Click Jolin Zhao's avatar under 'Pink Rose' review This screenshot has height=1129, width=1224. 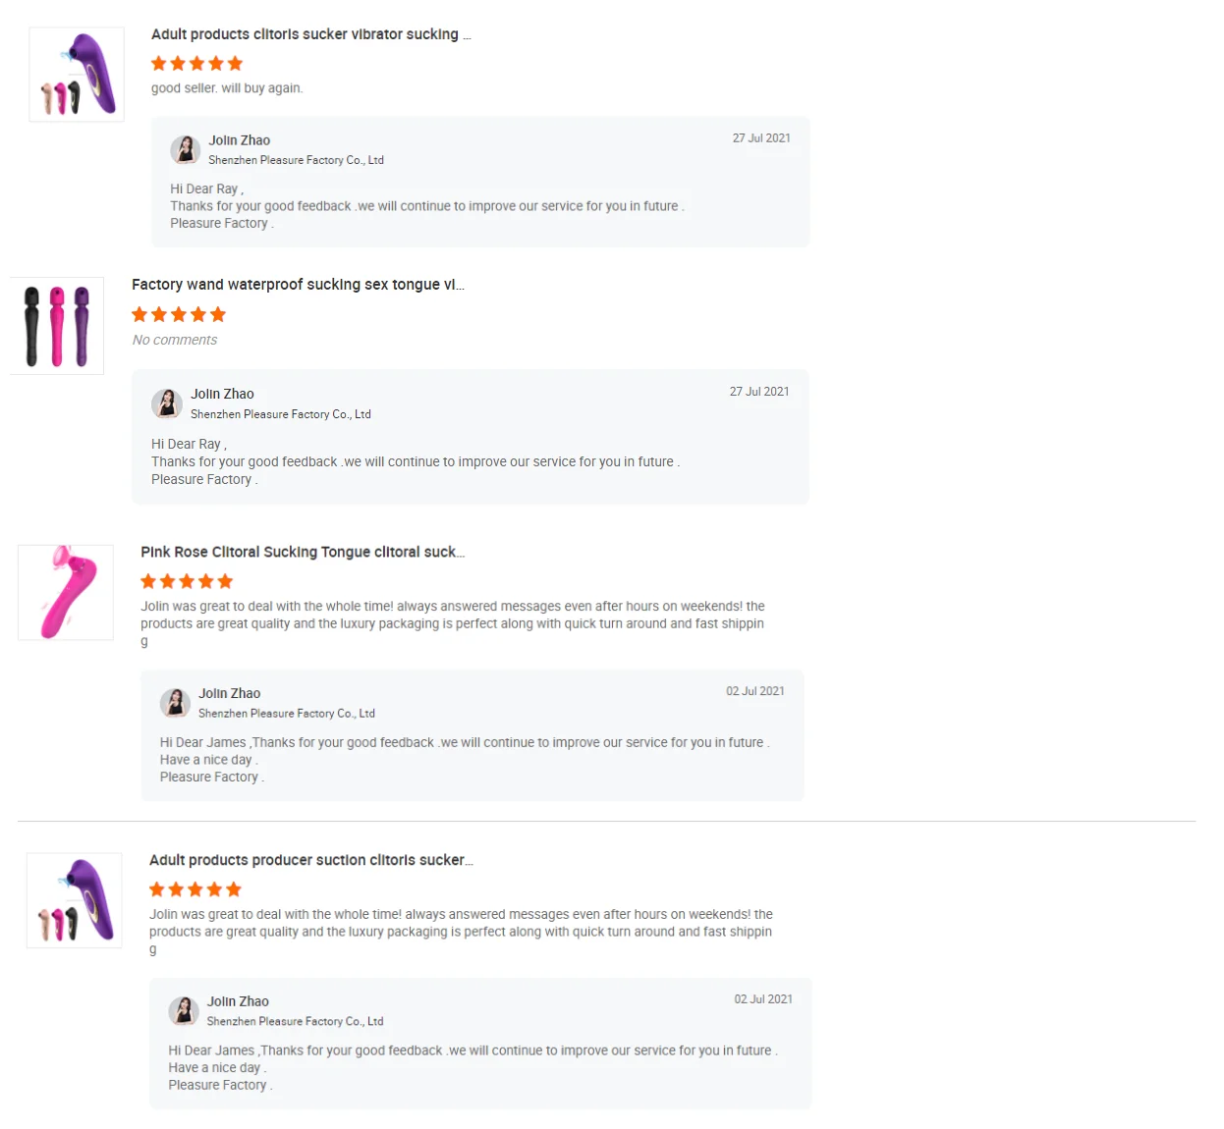tap(175, 703)
